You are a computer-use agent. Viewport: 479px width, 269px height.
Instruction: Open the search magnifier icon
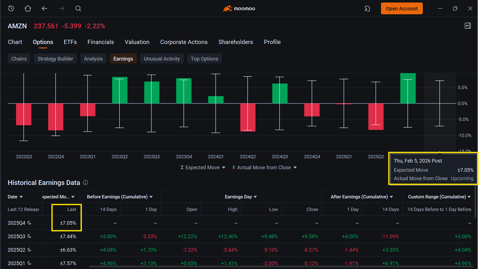click(78, 8)
